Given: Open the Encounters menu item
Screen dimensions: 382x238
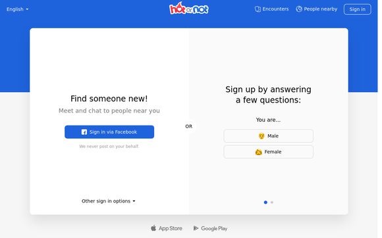Looking at the screenshot, I should (x=271, y=9).
